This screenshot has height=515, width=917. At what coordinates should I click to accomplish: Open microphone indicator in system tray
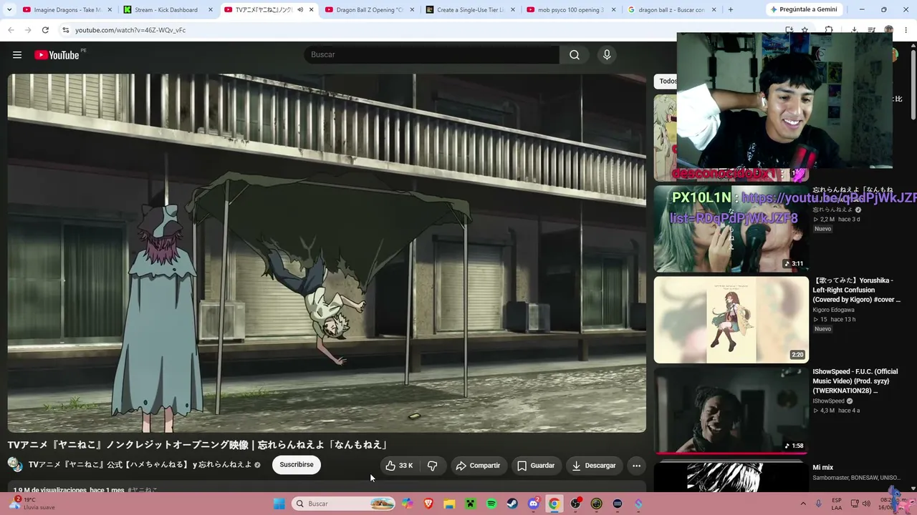[x=819, y=504]
